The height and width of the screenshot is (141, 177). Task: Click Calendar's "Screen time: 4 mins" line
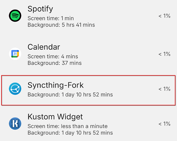click(53, 56)
